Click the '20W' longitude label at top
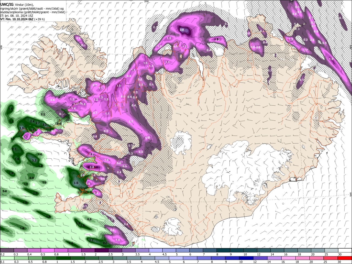Screen dimensions: 352x264 coord(146,1)
